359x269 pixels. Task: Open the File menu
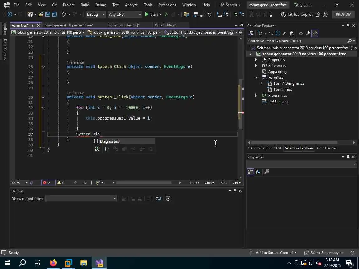click(17, 5)
